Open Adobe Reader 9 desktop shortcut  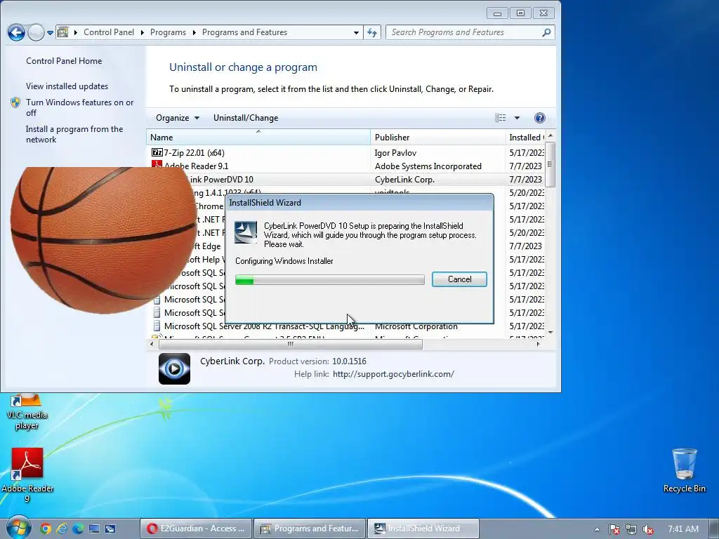[27, 475]
